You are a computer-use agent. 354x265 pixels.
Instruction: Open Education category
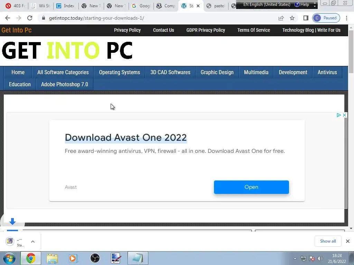point(20,85)
